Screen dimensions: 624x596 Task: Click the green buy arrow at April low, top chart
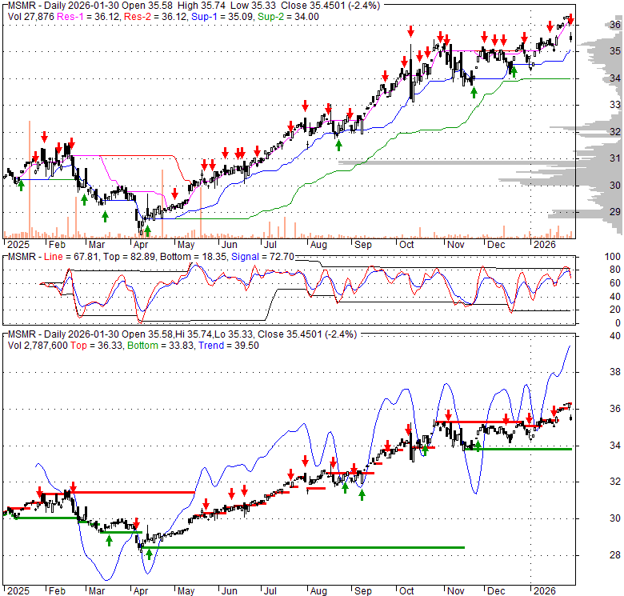point(147,231)
